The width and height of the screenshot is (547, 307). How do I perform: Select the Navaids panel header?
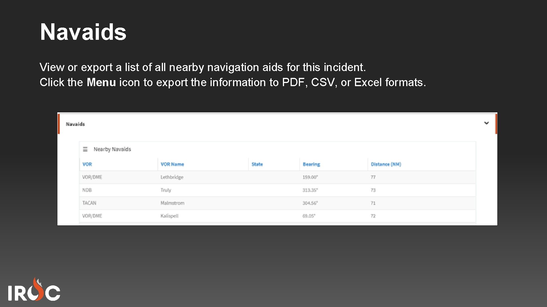[x=75, y=124]
